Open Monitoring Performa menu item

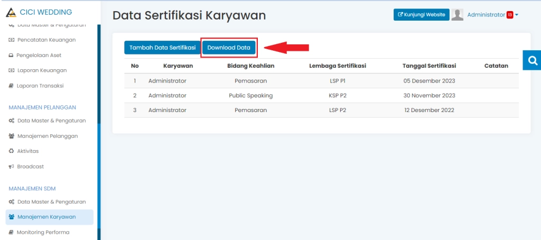pyautogui.click(x=43, y=232)
